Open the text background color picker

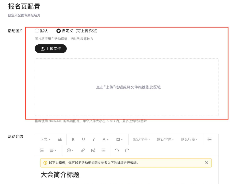tap(119, 139)
